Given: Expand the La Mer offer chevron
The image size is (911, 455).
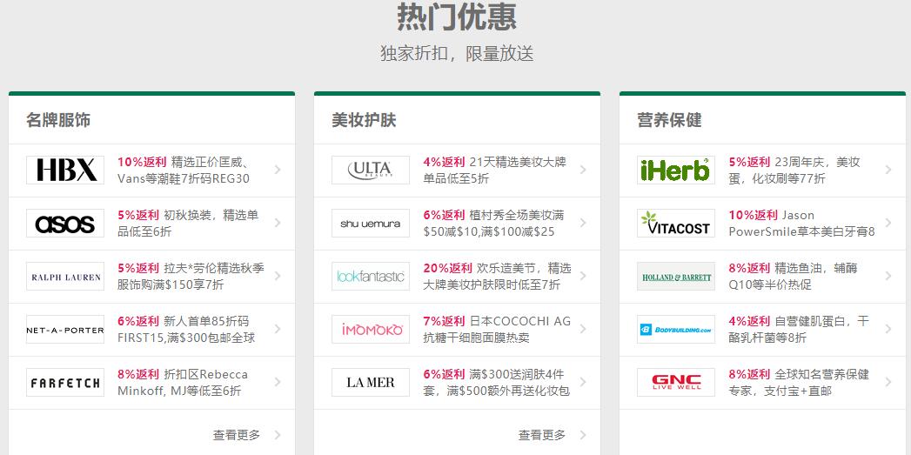Looking at the screenshot, I should (583, 382).
